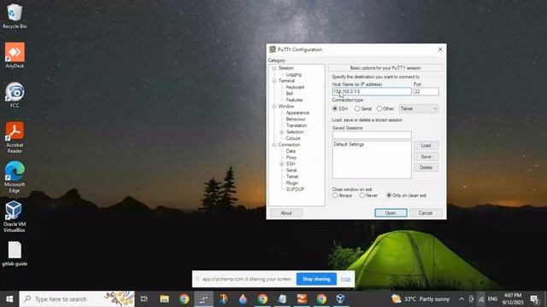Viewport: 547px width, 307px height.
Task: Select the SSH connection type radio
Action: (x=335, y=108)
